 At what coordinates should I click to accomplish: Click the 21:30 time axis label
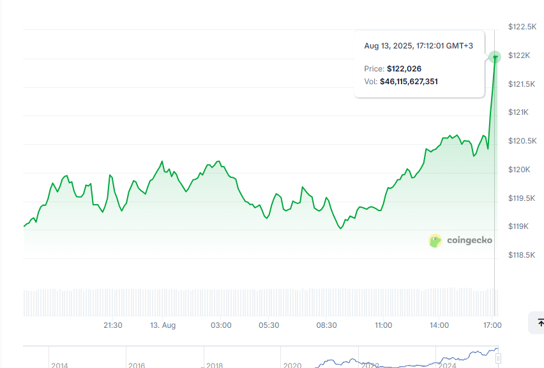[x=113, y=325]
